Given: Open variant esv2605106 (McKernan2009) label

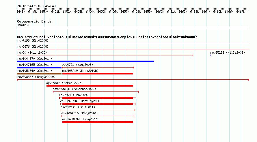Looking at the screenshot, I should 74,89.
